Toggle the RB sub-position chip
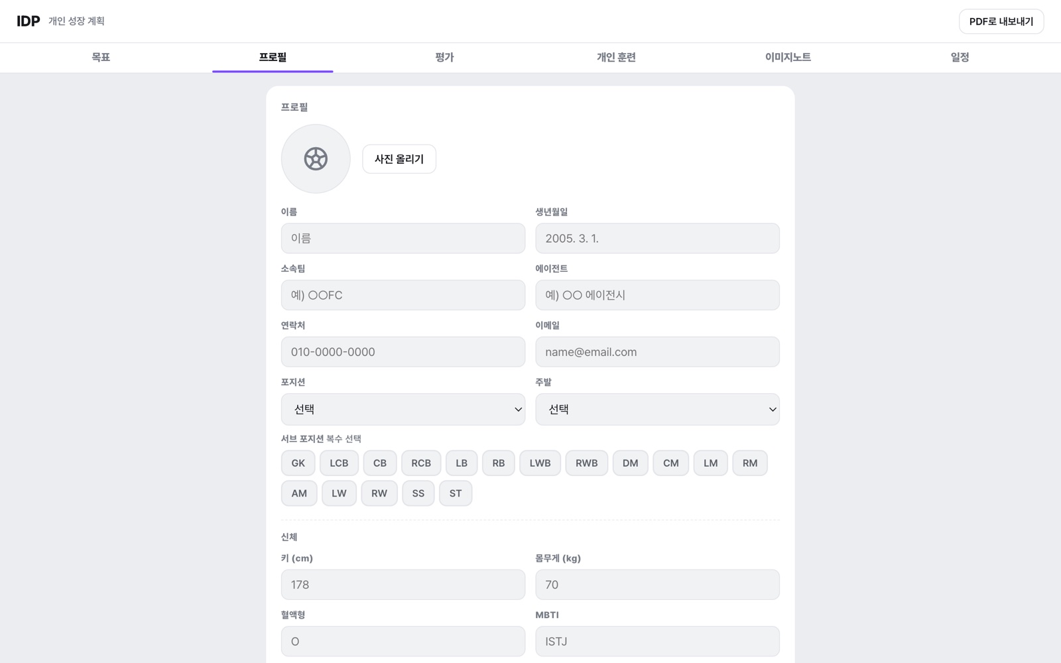 499,463
